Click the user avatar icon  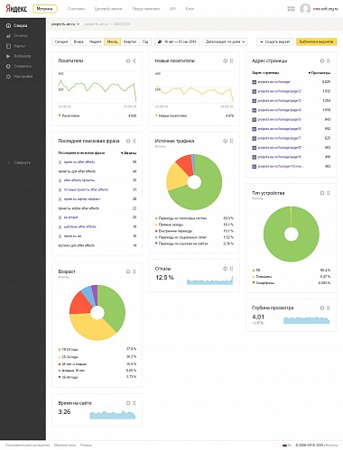[x=305, y=9]
